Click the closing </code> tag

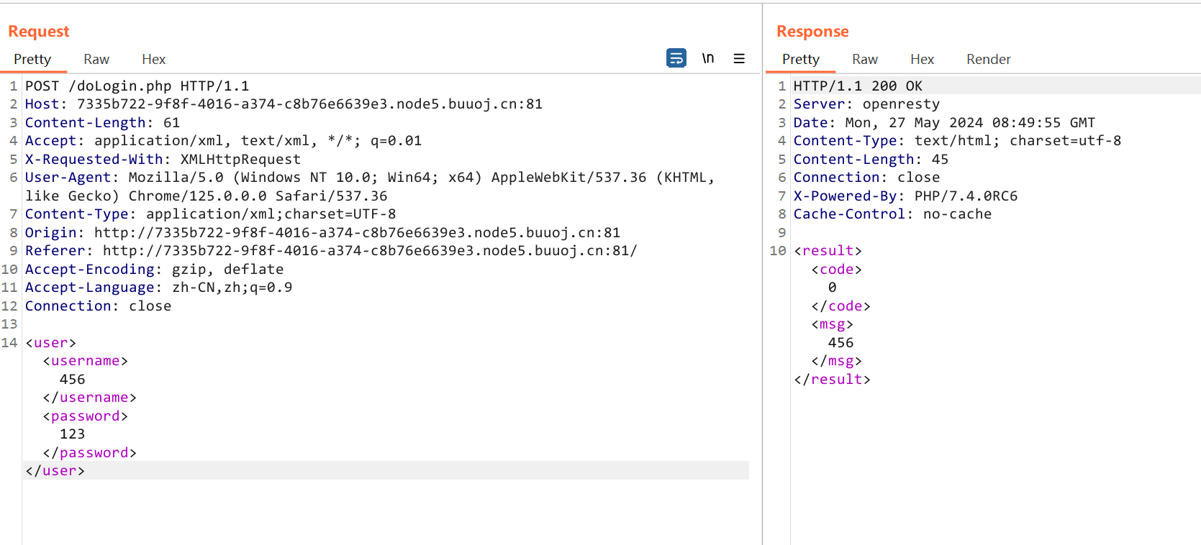tap(840, 306)
